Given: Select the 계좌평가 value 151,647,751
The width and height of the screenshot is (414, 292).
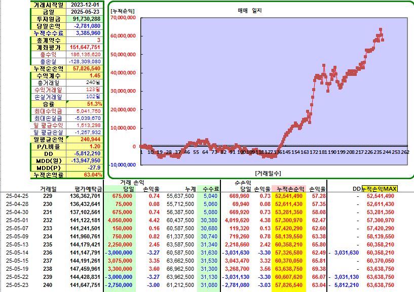Looking at the screenshot, I should pyautogui.click(x=85, y=47).
